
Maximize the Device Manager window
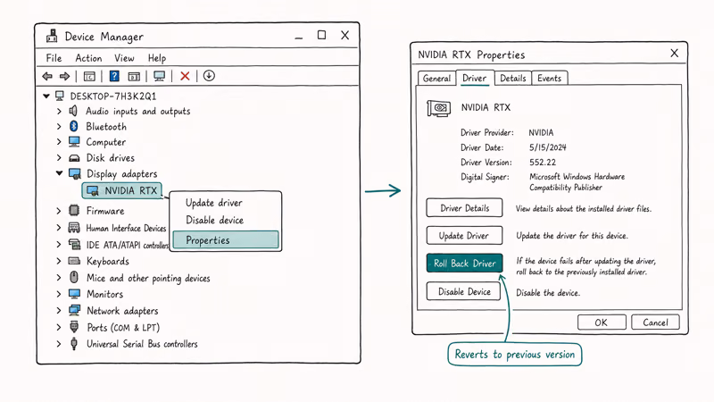pyautogui.click(x=321, y=35)
